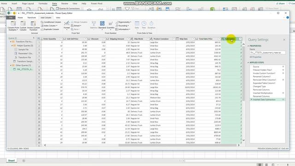Select the Changed Type applied step
The image size is (295, 166).
(x=259, y=86)
